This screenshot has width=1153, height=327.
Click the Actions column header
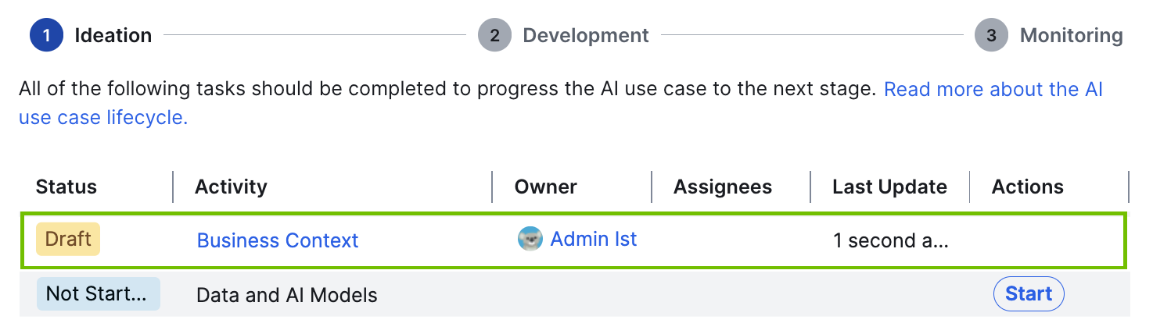(x=1027, y=187)
